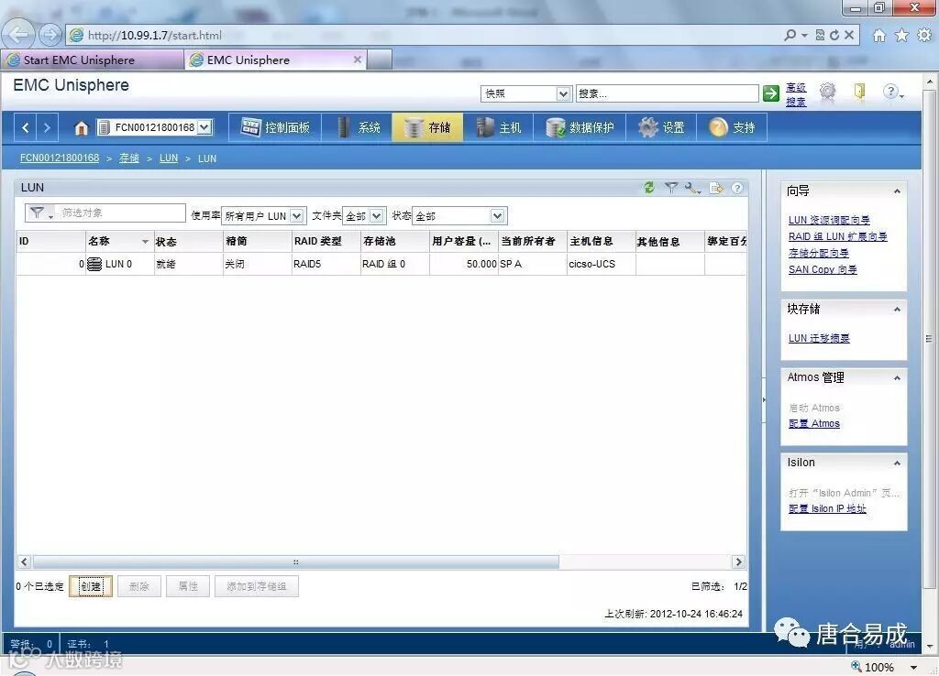Open the 快照 search type dropdown
The image size is (939, 676).
[x=563, y=94]
